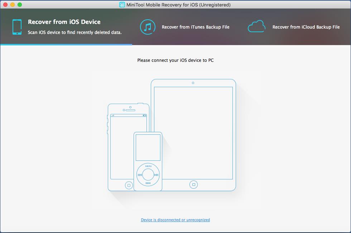Click the 'Please connect your iOS device' message
Image resolution: width=351 pixels, height=233 pixels.
(175, 60)
